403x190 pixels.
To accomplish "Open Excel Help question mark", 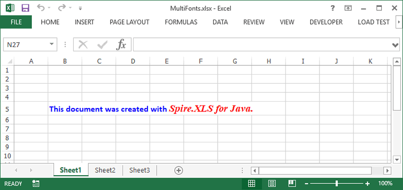I will pos(333,8).
